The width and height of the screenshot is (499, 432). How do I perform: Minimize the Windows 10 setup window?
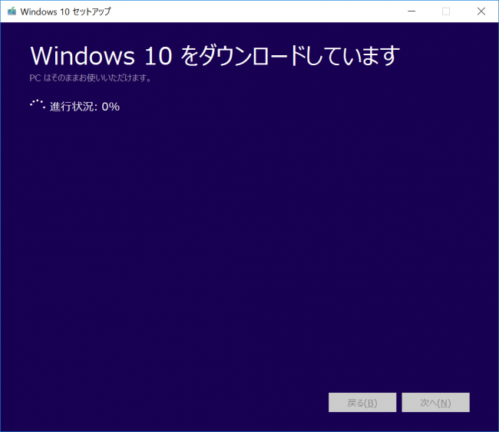(411, 12)
